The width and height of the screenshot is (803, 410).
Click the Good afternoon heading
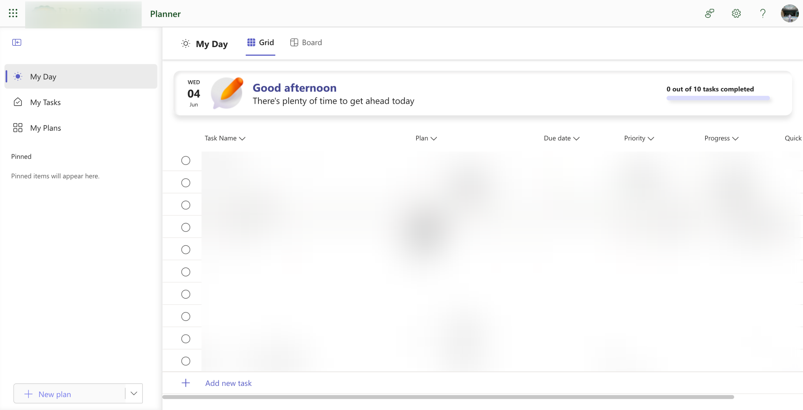point(294,88)
